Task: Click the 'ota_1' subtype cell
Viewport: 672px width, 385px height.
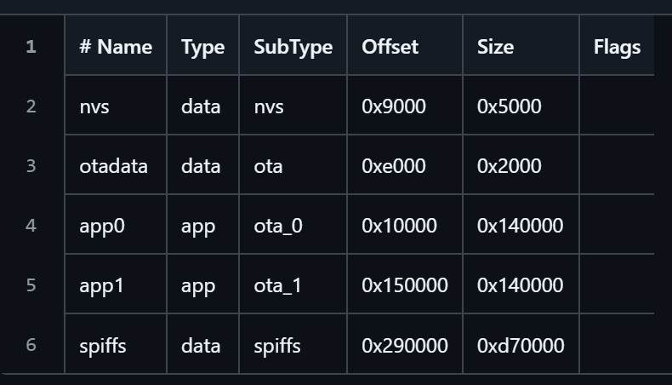Action: click(277, 285)
